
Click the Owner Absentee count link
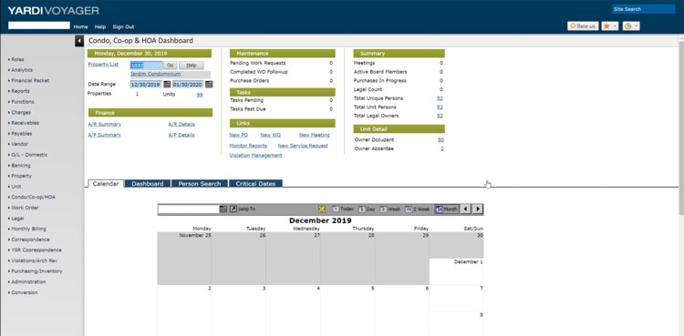coord(442,148)
